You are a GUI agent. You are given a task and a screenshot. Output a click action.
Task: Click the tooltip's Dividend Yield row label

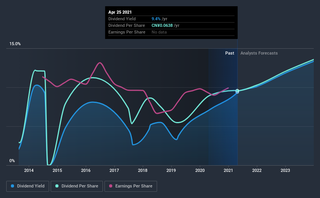tap(122, 19)
